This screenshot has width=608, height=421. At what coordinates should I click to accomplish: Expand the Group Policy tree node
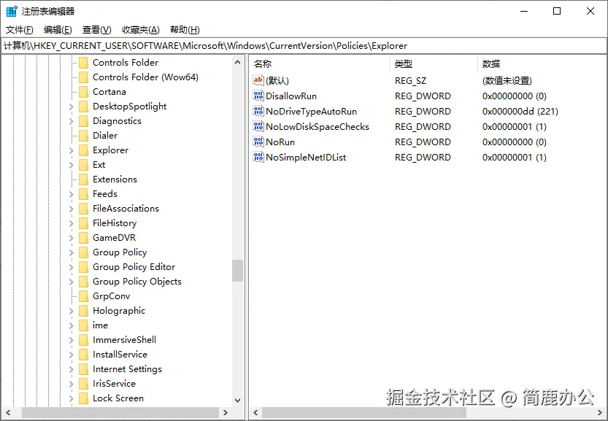click(70, 252)
